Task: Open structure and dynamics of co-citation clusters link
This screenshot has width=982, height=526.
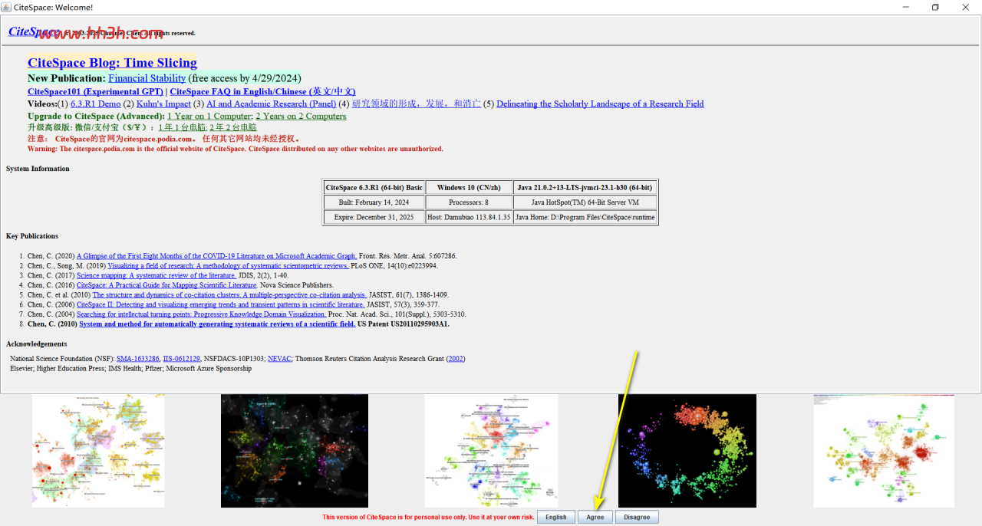Action: click(229, 294)
